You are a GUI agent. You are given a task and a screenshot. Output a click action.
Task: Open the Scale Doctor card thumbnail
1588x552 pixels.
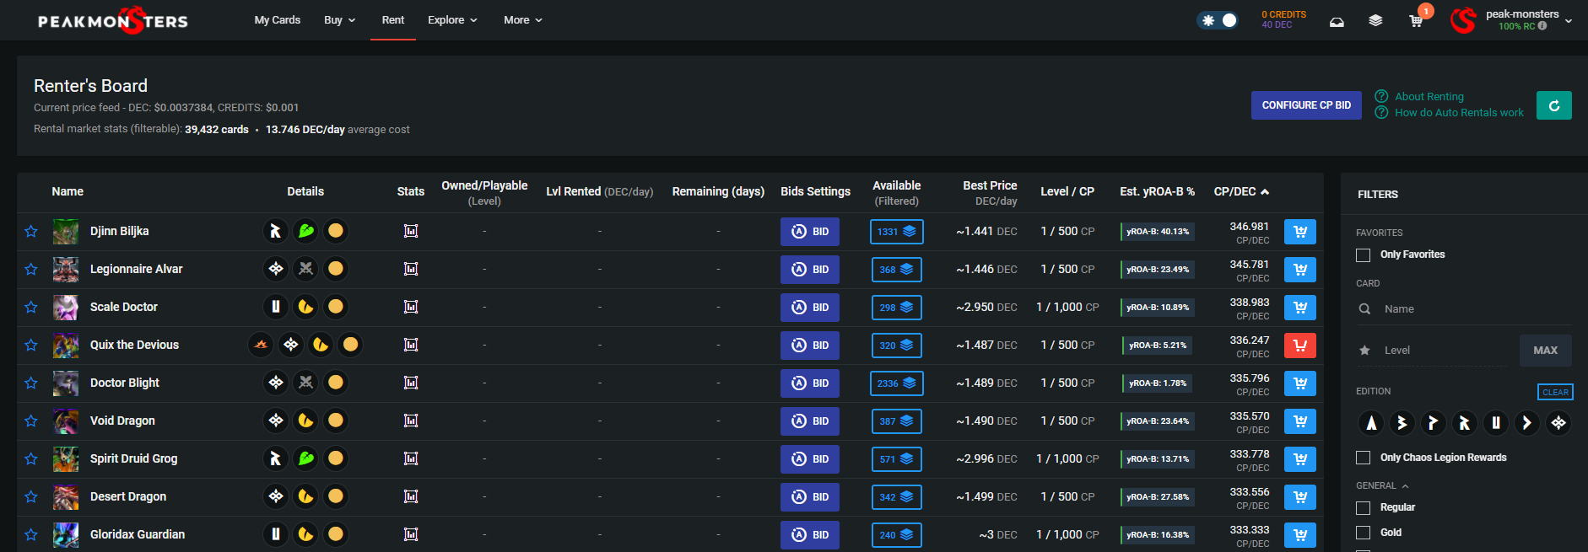pos(66,307)
